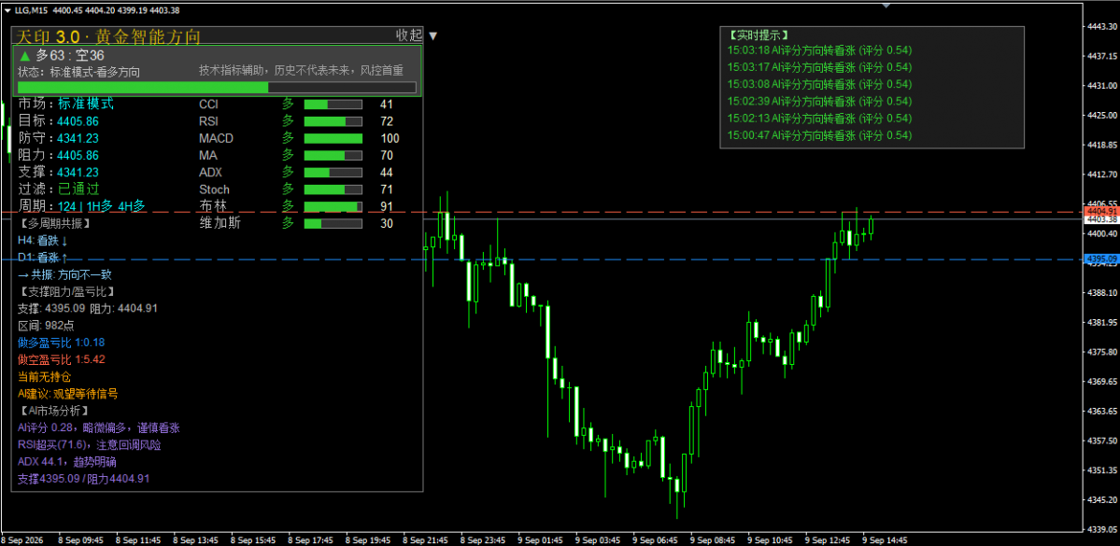The height and width of the screenshot is (546, 1120).
Task: Click the 防守: 4341.23 value
Action: click(78, 138)
